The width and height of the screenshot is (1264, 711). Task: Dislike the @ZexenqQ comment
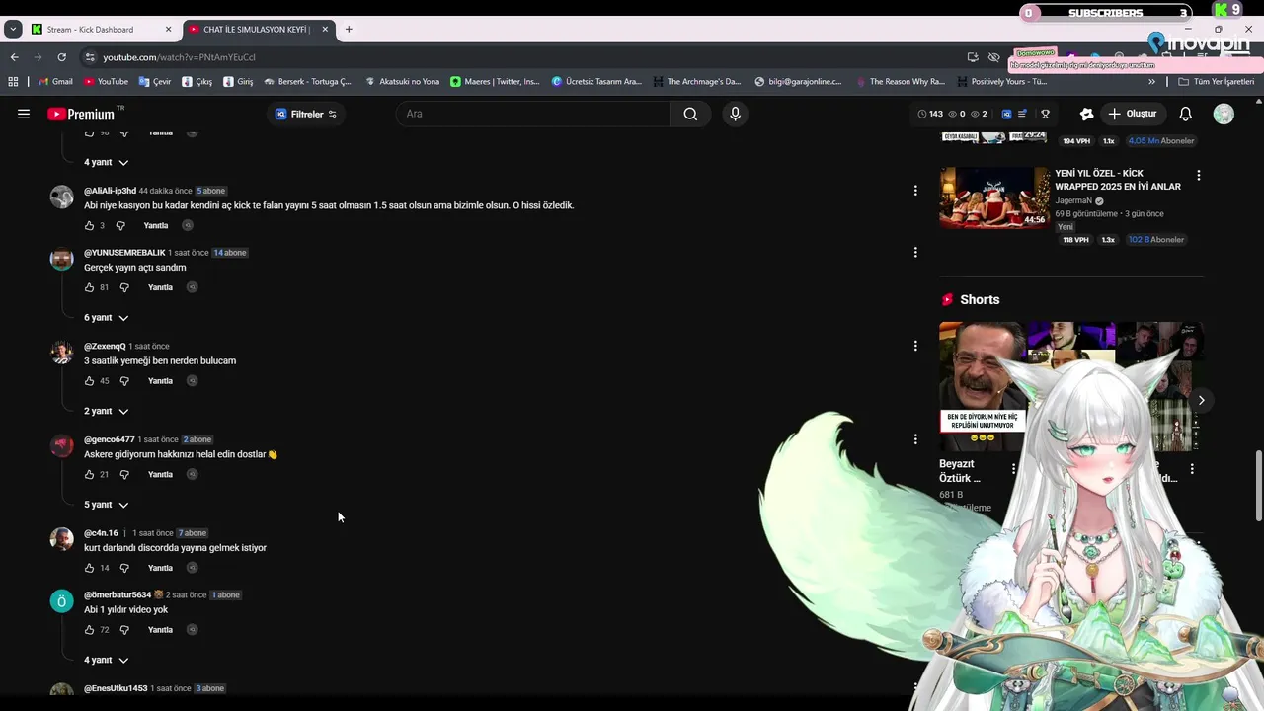click(x=124, y=380)
